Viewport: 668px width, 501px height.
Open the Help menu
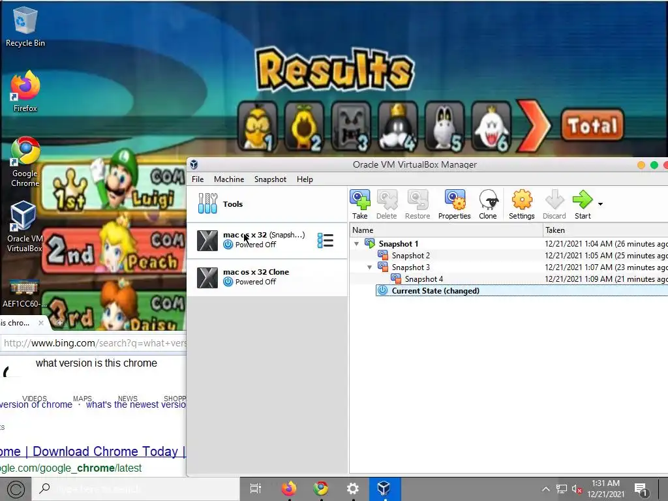(x=305, y=179)
